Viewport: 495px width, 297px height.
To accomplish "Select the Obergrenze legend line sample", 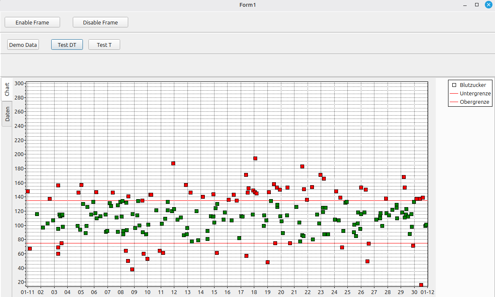I will click(454, 102).
